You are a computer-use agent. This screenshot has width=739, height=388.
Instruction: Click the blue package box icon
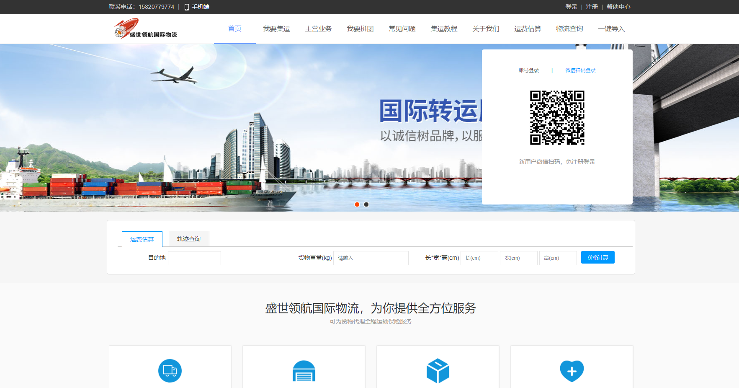(x=438, y=371)
